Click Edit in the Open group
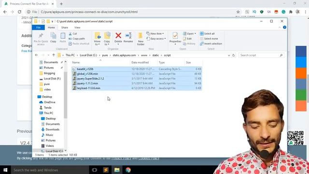 pyautogui.click(x=187, y=39)
